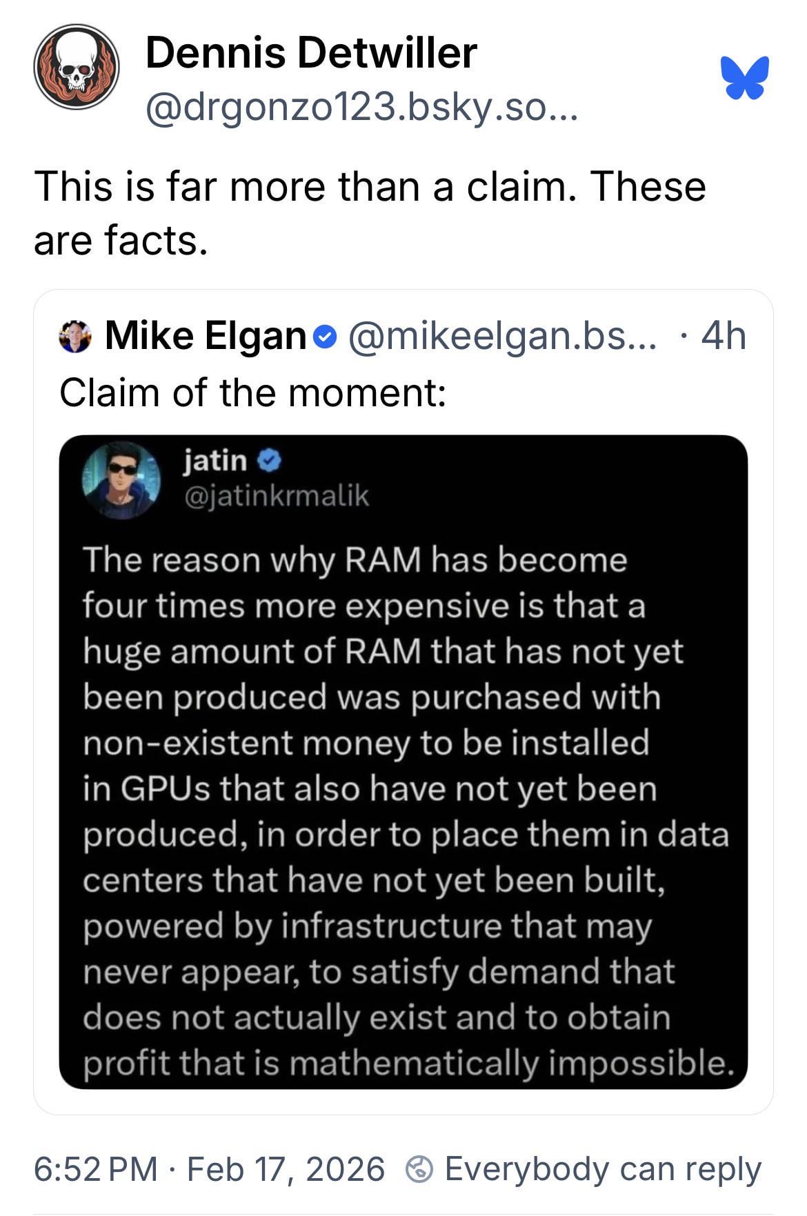Click the 6:52 PM post time
Viewport: 807px width, 1216px height.
coord(96,1169)
